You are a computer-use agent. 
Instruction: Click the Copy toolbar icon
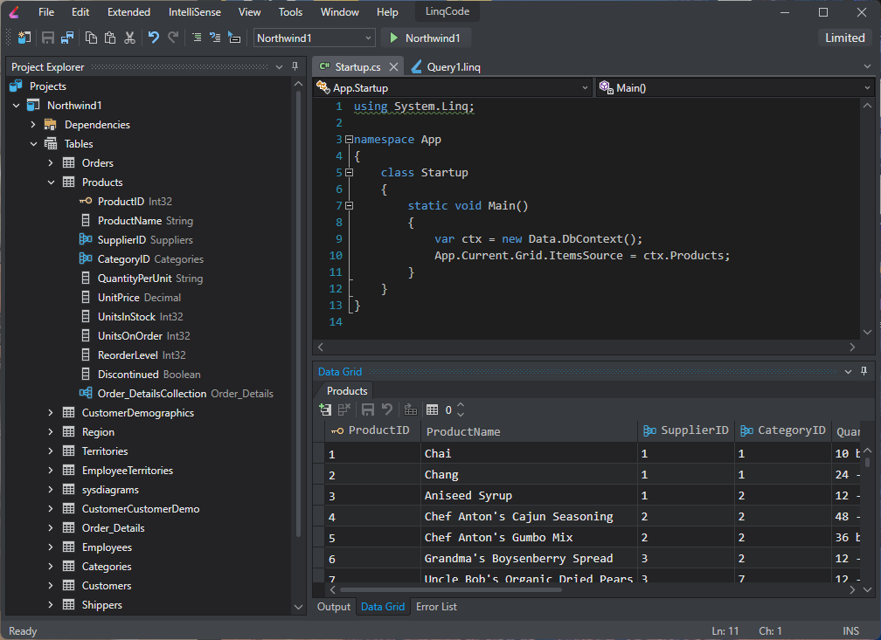point(91,38)
